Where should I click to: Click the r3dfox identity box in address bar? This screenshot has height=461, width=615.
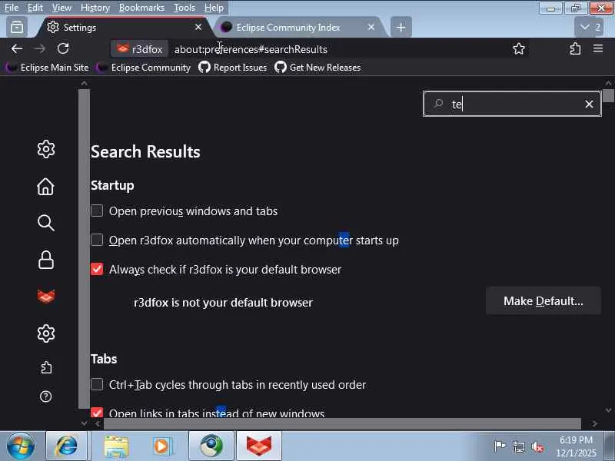click(140, 49)
